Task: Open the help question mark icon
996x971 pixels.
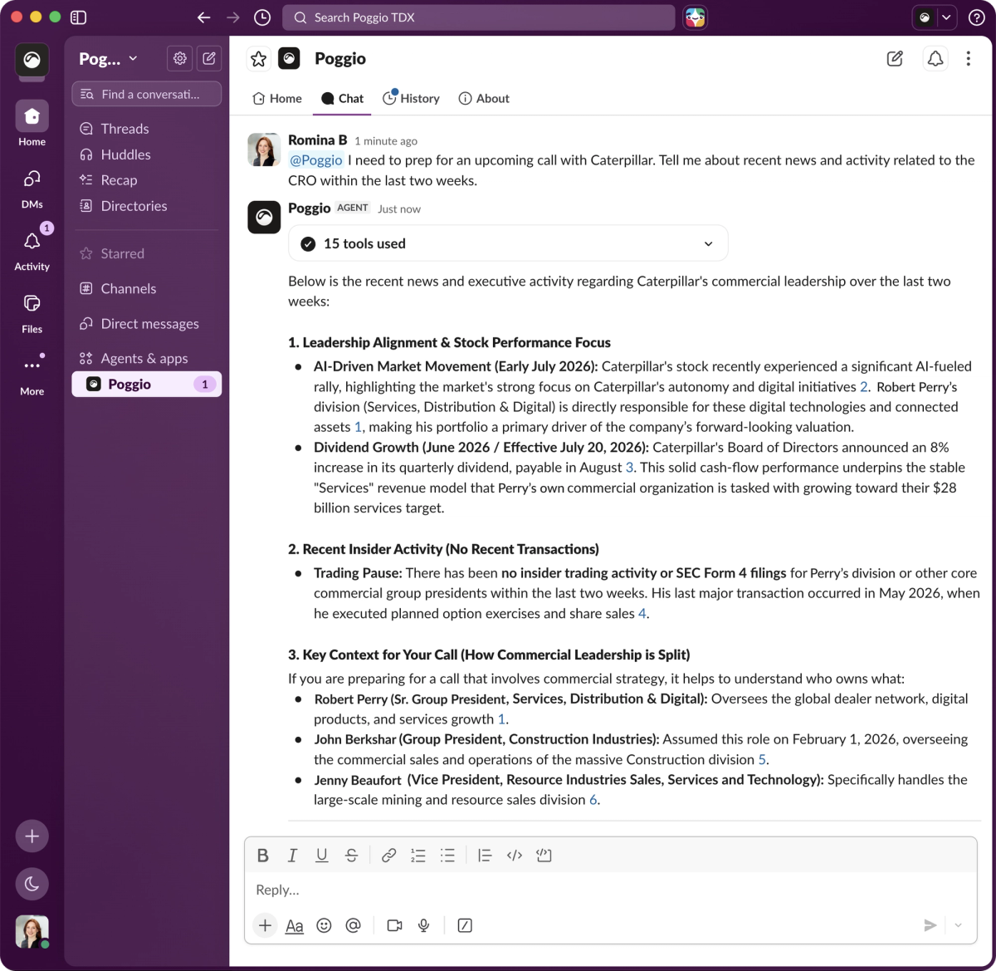Action: [976, 17]
